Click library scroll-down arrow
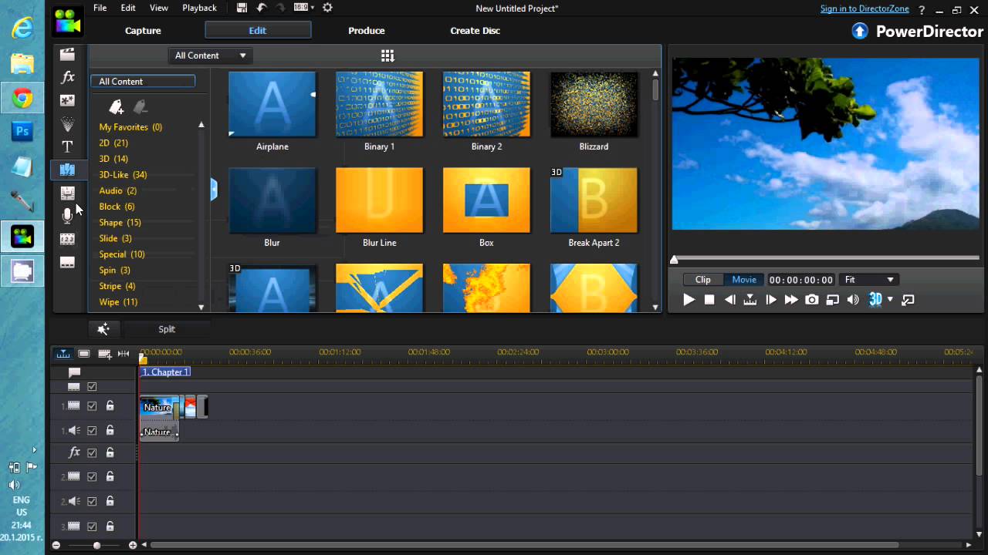The height and width of the screenshot is (555, 988). (656, 308)
